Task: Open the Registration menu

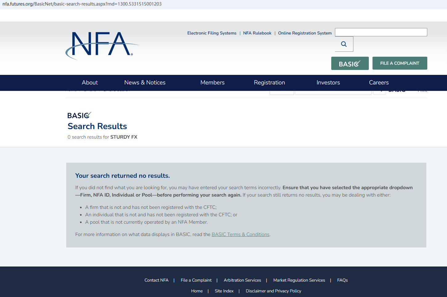Action: click(269, 83)
